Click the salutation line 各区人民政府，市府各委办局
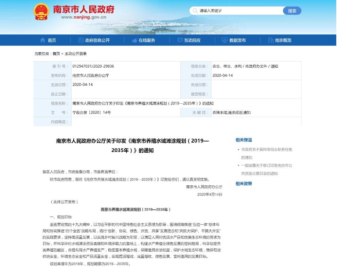 (80, 172)
